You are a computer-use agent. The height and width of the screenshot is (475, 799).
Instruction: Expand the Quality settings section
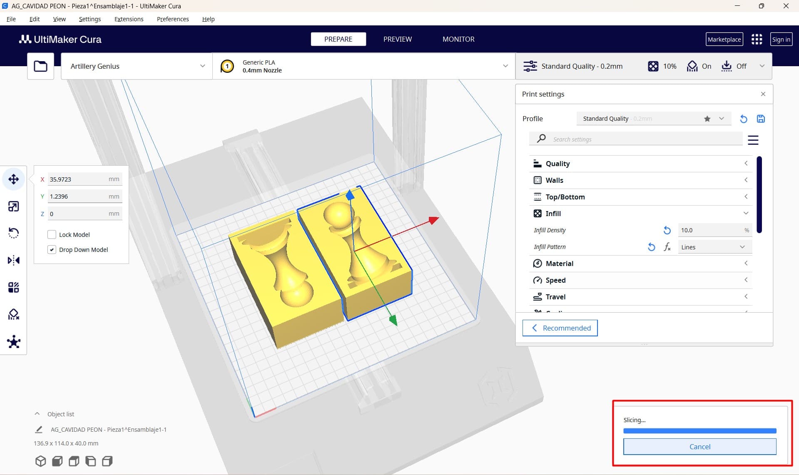coord(640,164)
